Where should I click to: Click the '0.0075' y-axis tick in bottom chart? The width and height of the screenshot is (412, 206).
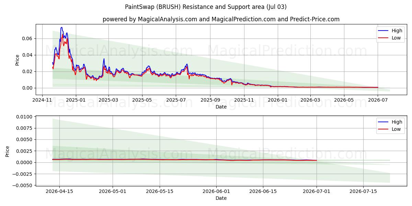point(25,128)
